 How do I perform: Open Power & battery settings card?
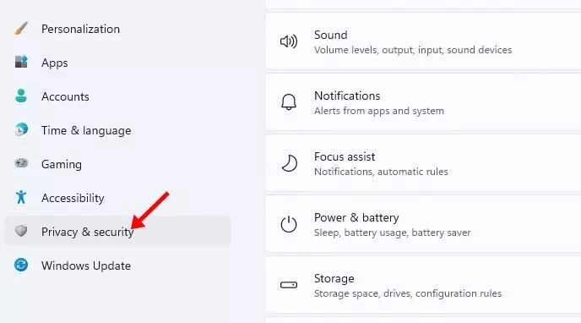[x=423, y=224]
